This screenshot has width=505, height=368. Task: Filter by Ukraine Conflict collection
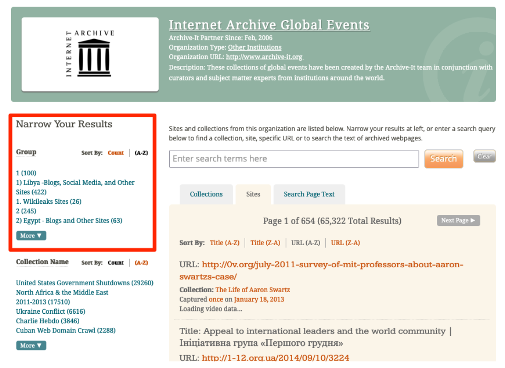pyautogui.click(x=51, y=311)
